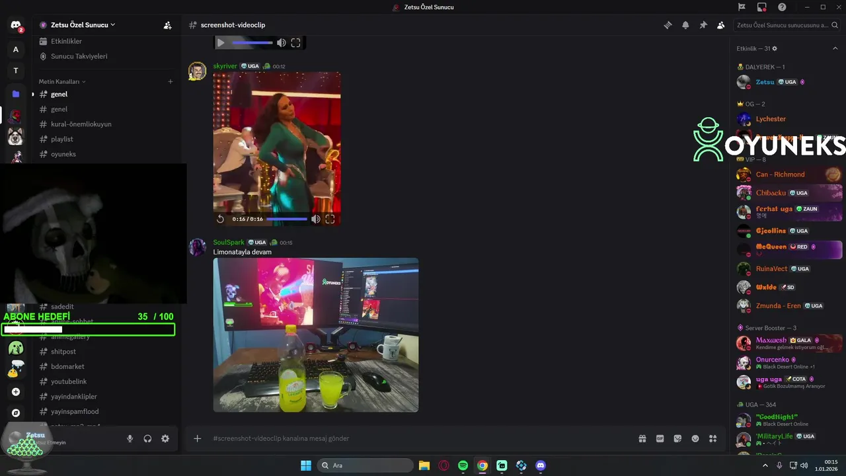Open the shitpost channel

(63, 351)
